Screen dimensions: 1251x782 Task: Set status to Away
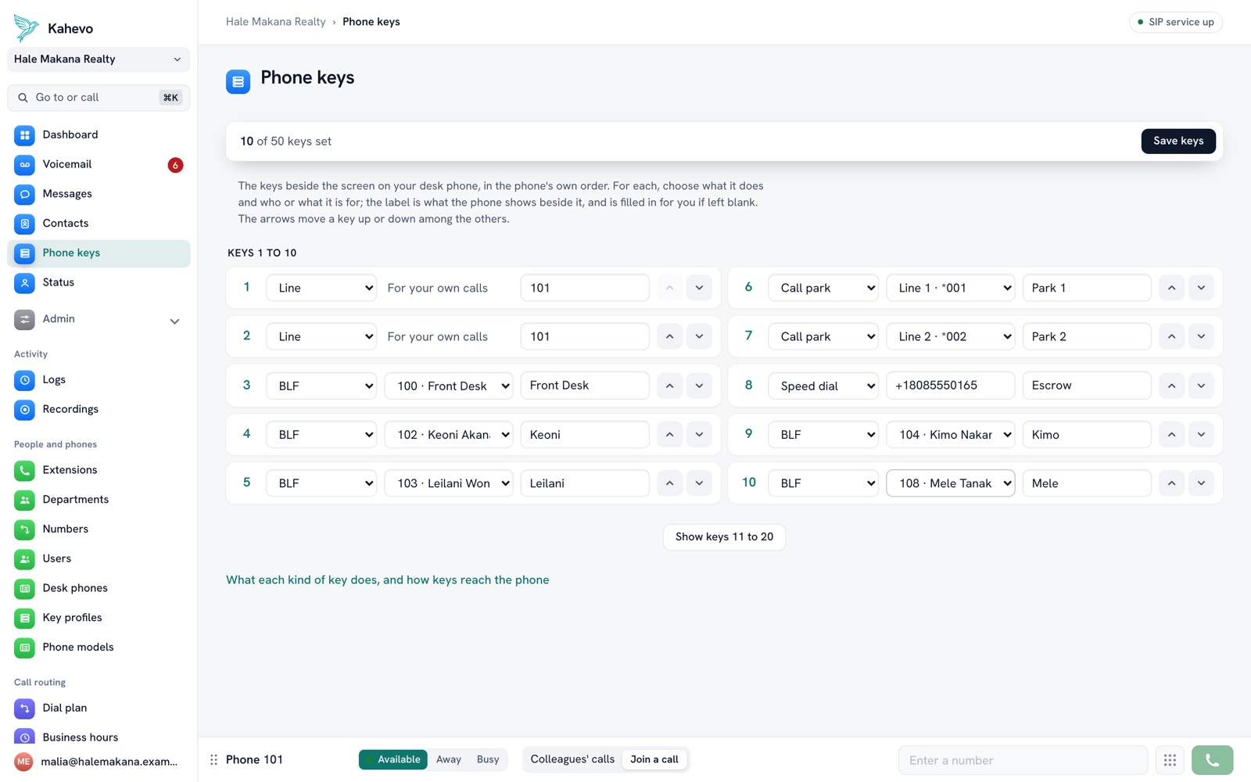(448, 759)
